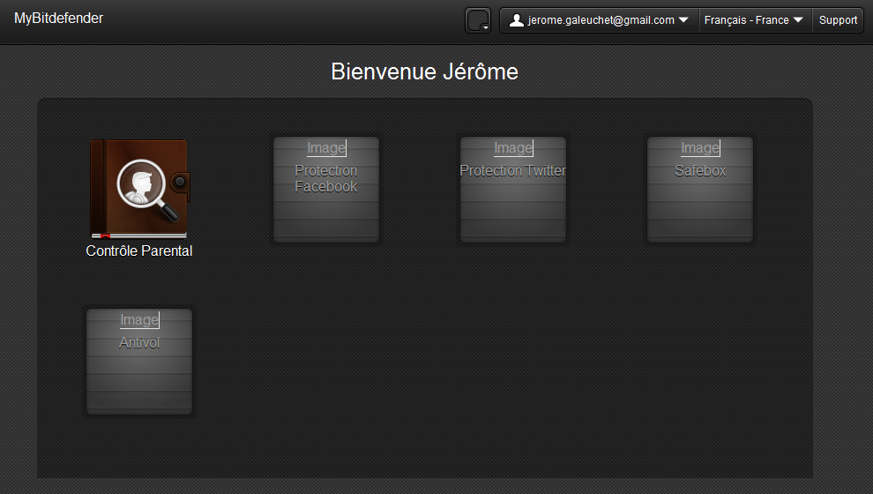Open the square widget dropdown in header
Image resolution: width=873 pixels, height=494 pixels.
(478, 20)
